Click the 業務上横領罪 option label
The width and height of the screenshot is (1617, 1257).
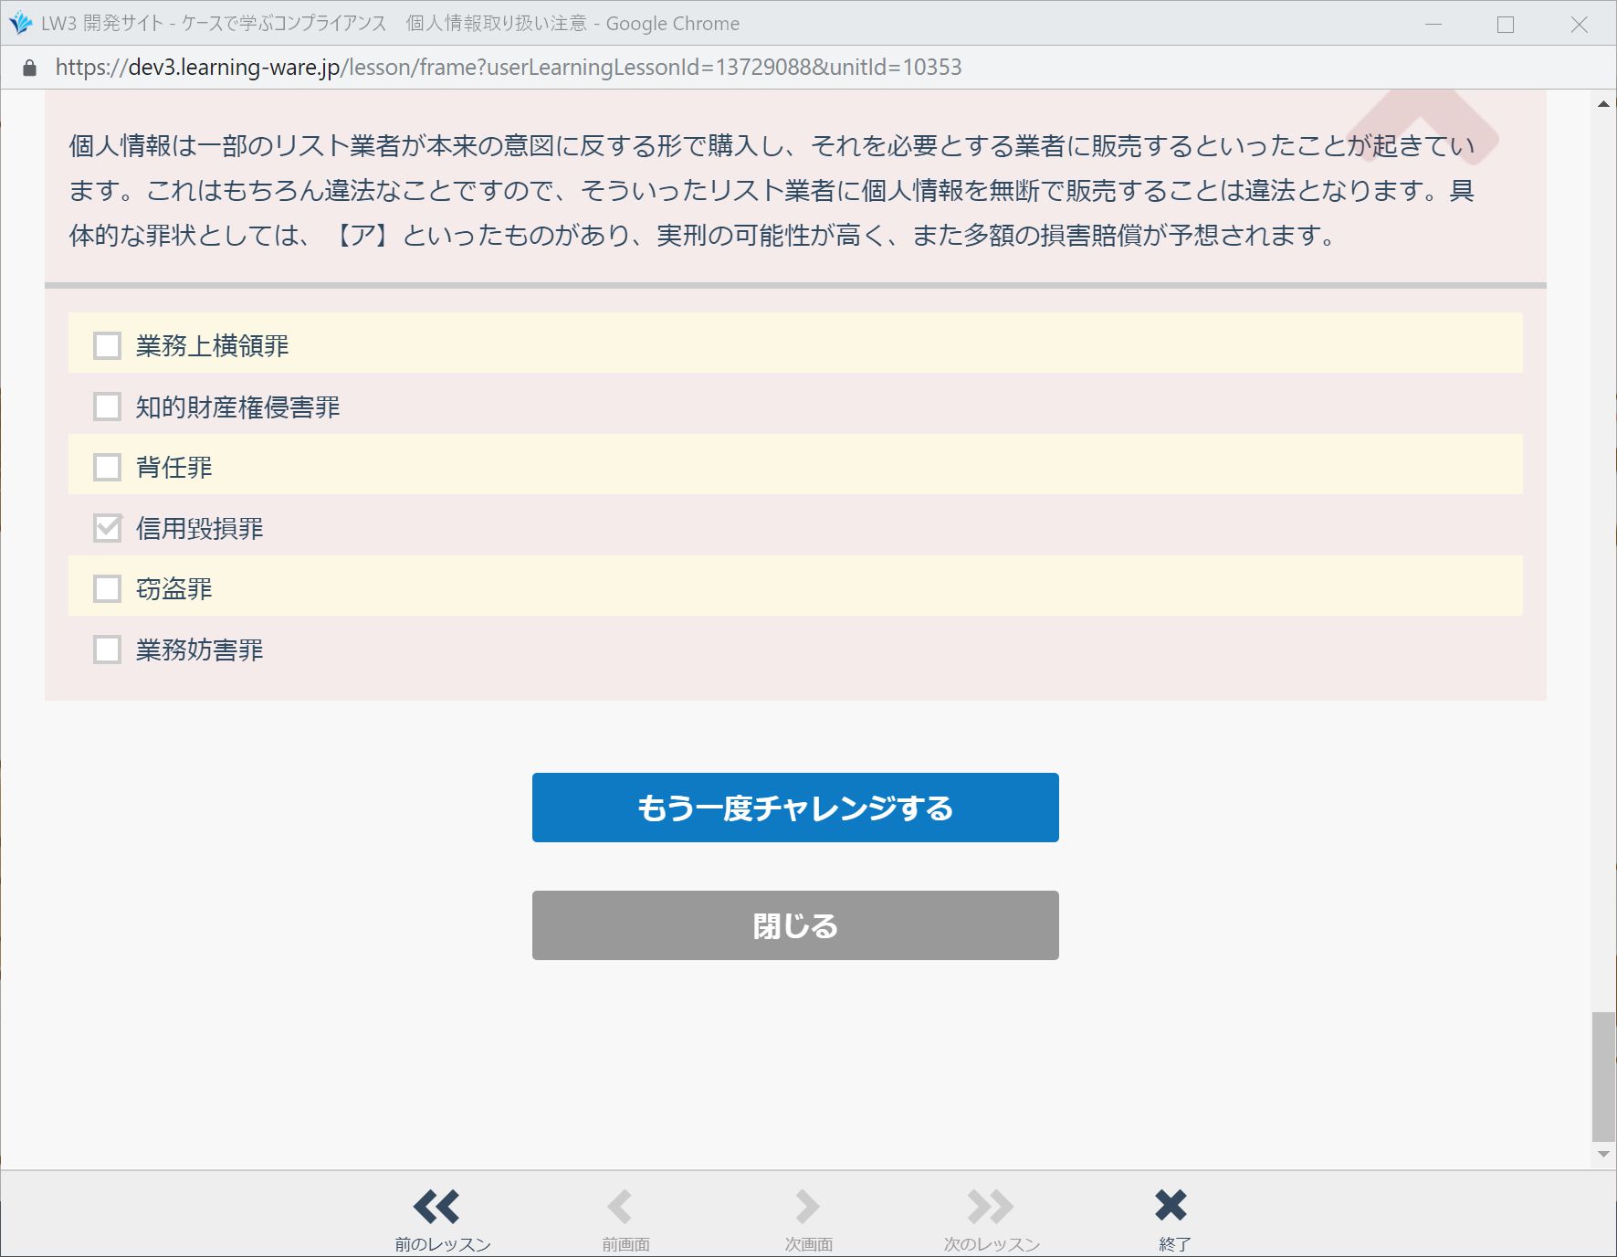tap(213, 345)
